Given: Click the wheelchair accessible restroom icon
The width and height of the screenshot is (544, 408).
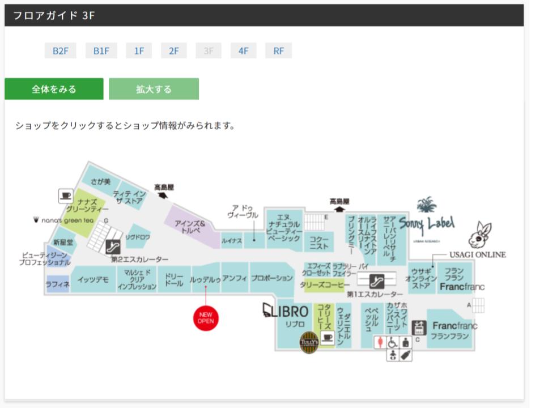Looking at the screenshot, I should pos(393,342).
